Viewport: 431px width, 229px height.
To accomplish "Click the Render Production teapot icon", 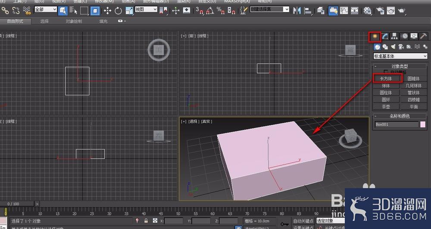I will [402, 11].
